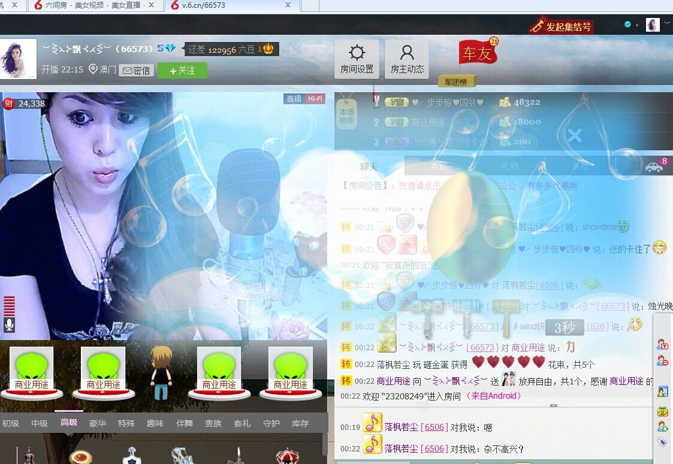The width and height of the screenshot is (673, 464).
Task: Click the cartoon boy character between seats
Action: 161,372
